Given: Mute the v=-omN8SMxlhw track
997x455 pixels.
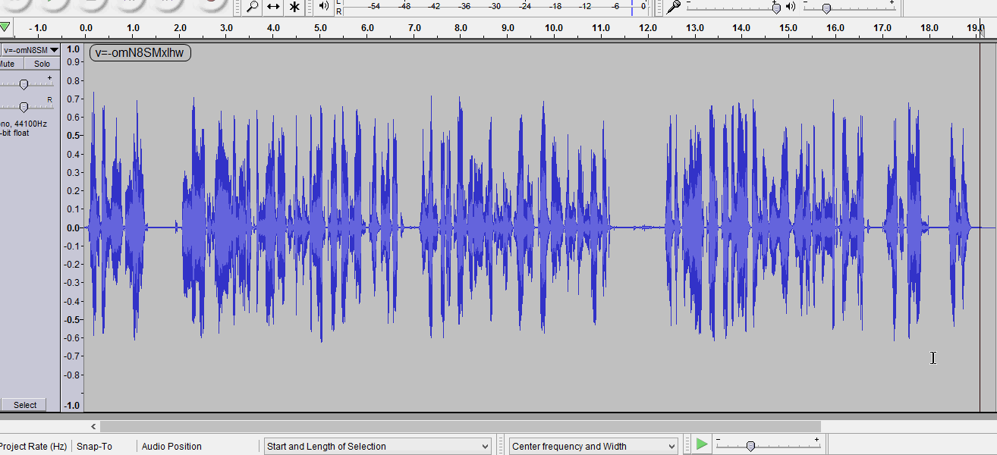Looking at the screenshot, I should click(9, 64).
